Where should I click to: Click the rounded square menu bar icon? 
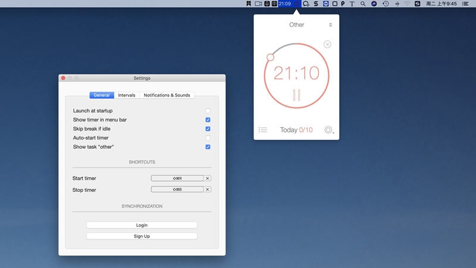coord(334,4)
